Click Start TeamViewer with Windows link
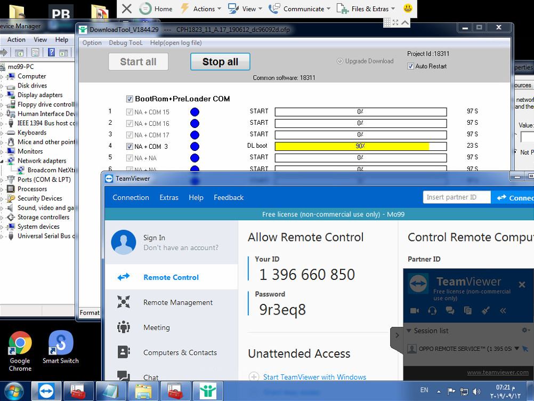 [314, 377]
